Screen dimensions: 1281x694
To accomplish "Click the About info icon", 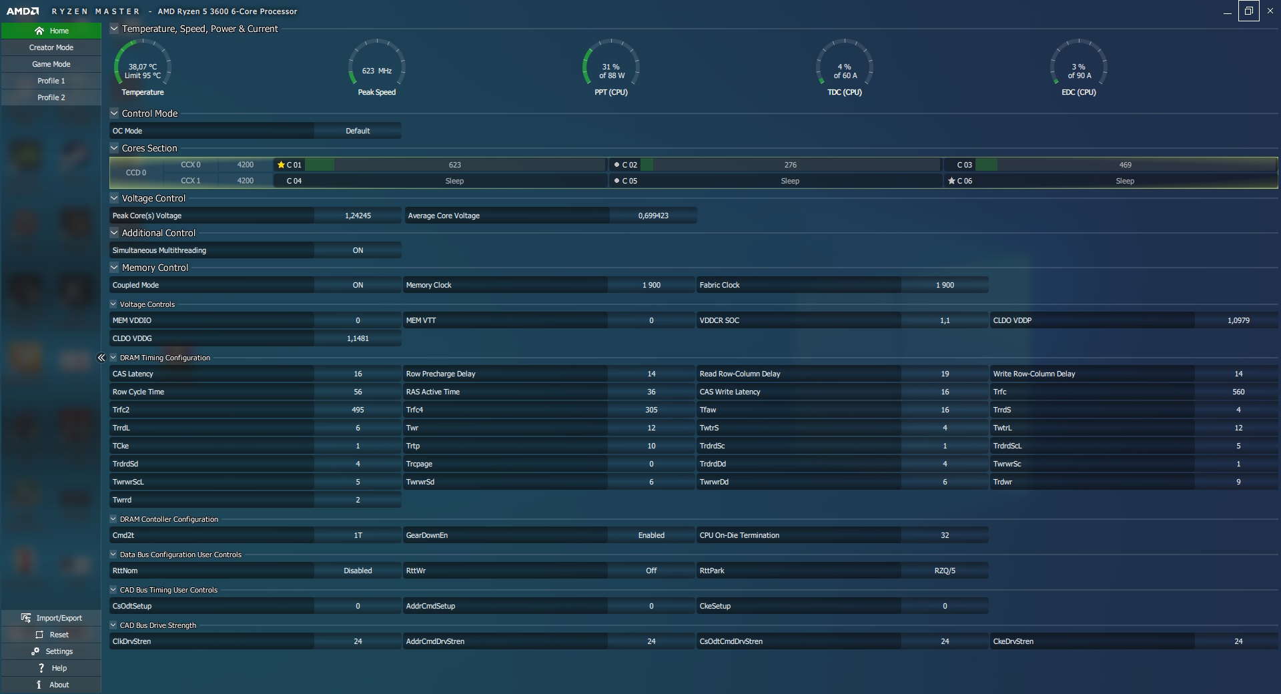I will pos(39,685).
